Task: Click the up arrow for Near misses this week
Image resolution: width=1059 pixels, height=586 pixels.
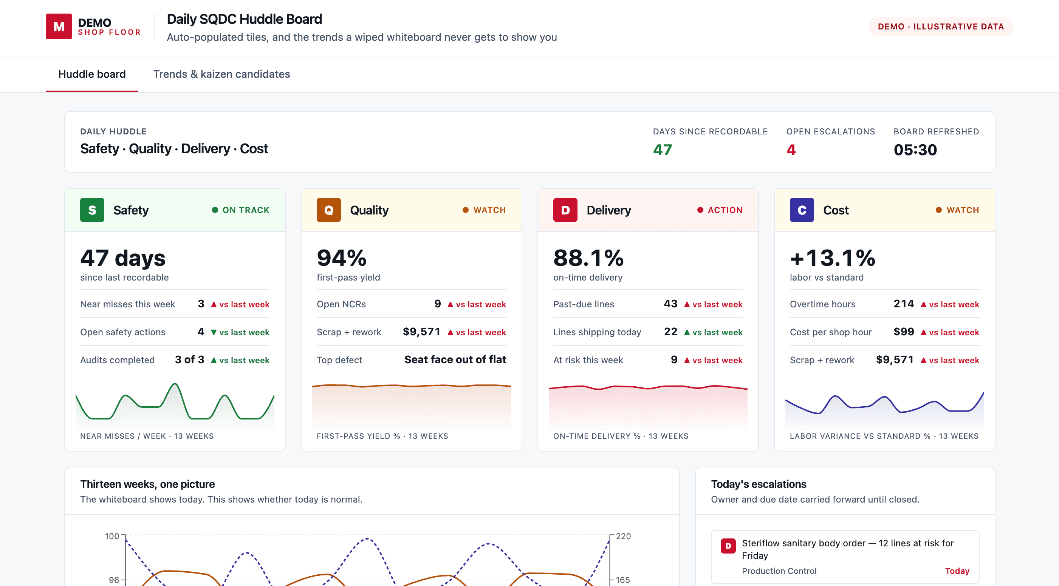Action: point(214,304)
